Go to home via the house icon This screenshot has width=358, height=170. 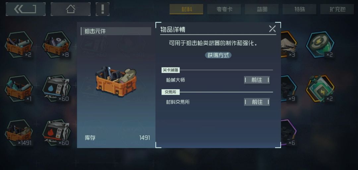point(71,9)
